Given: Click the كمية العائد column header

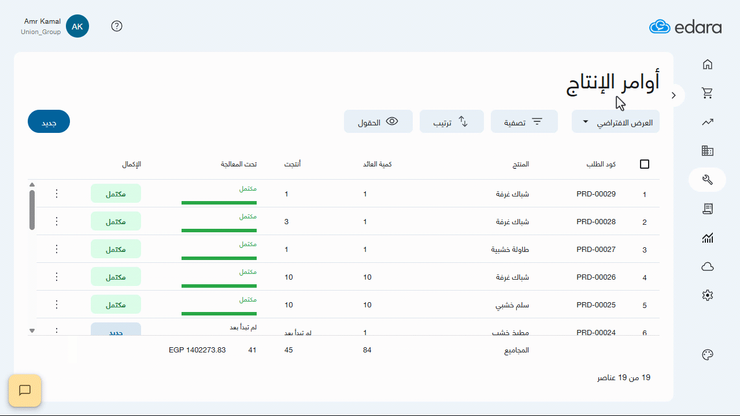Looking at the screenshot, I should 378,164.
